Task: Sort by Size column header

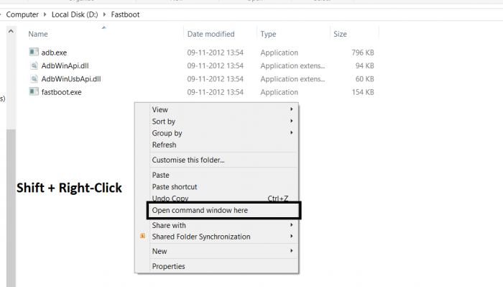Action: (340, 34)
